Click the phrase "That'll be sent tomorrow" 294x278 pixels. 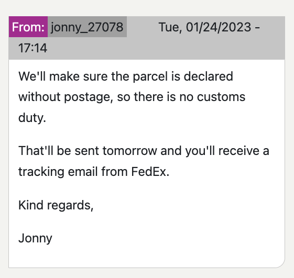click(88, 151)
